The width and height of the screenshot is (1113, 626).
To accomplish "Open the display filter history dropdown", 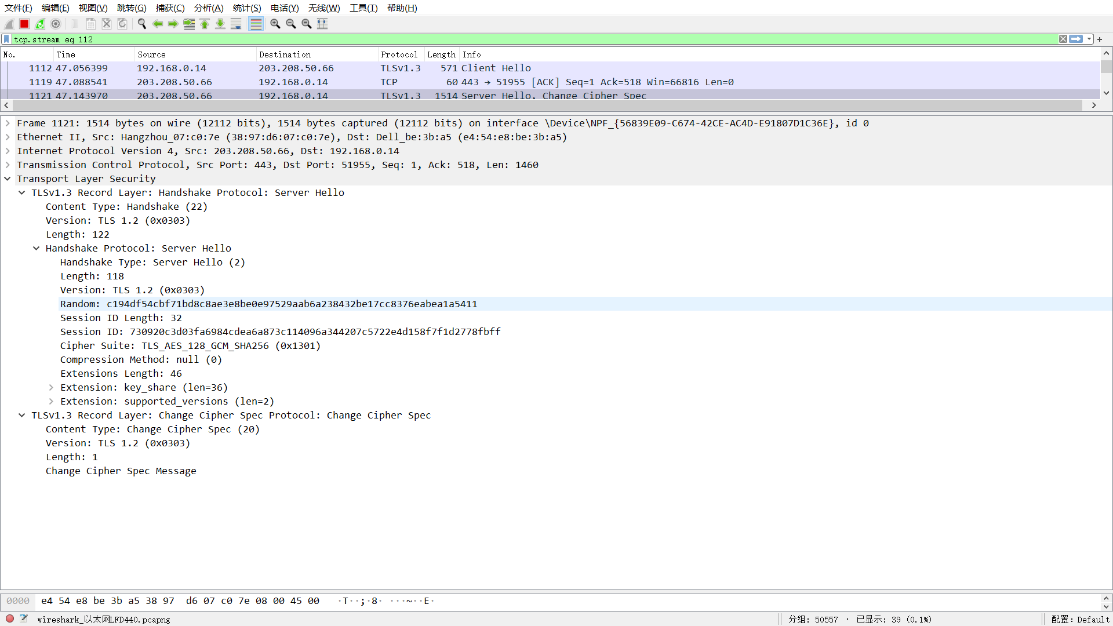I will pyautogui.click(x=1089, y=39).
